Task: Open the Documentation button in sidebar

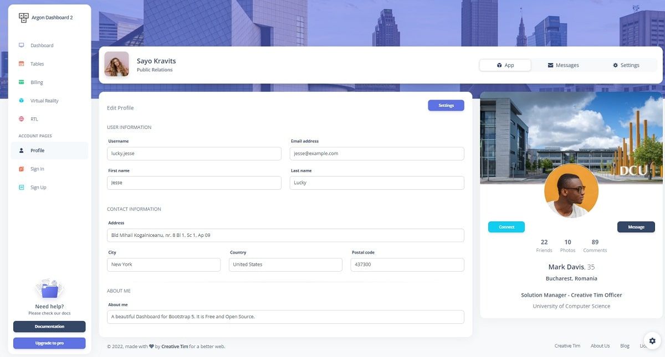Action: click(x=49, y=326)
